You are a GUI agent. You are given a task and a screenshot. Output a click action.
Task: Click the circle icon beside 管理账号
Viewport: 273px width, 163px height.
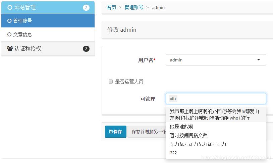pos(9,21)
